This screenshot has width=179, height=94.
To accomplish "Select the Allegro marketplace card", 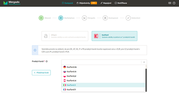I will pyautogui.click(x=65, y=36).
